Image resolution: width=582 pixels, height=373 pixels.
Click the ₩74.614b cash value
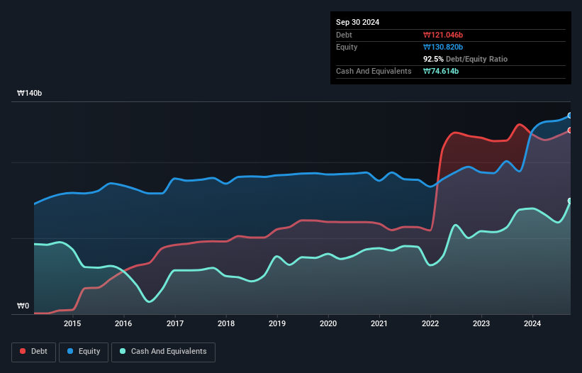click(x=441, y=71)
